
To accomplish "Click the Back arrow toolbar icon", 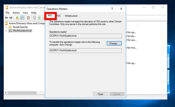I will pos(6,18).
